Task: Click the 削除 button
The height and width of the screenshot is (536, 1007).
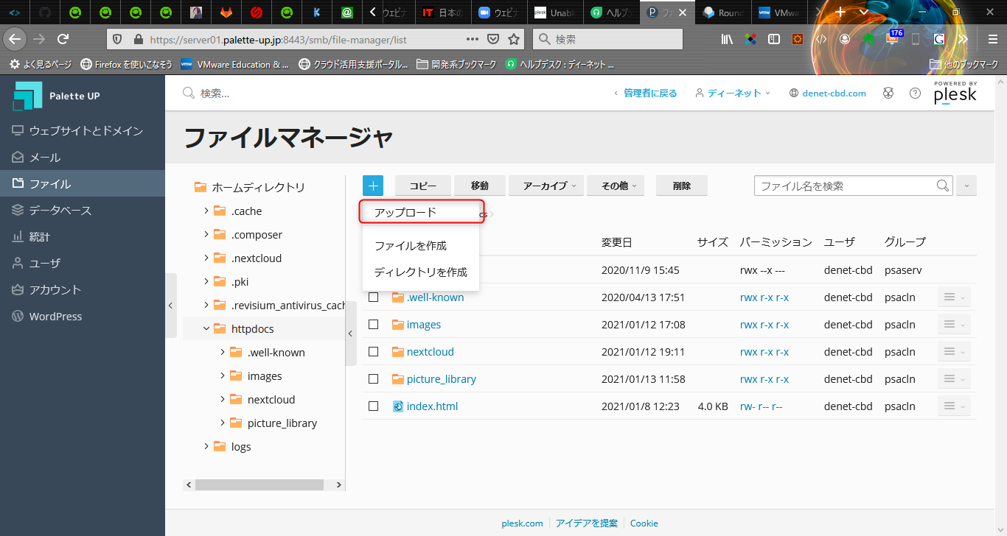Action: (682, 186)
